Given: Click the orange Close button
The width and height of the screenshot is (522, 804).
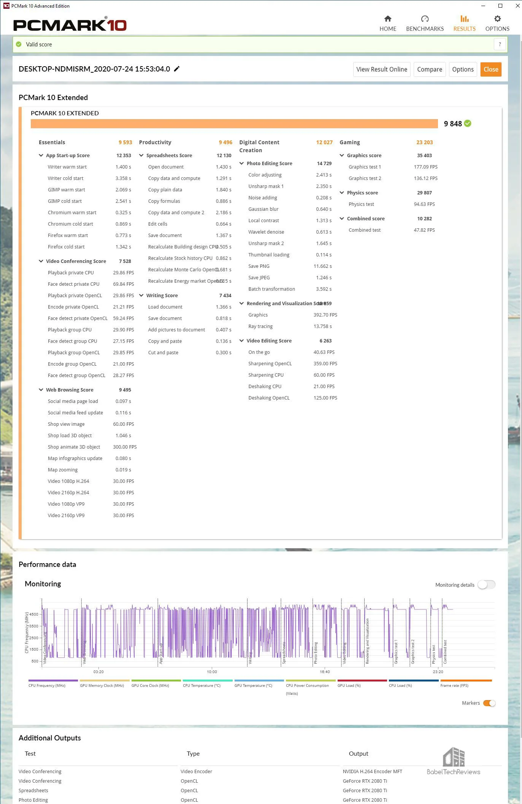Looking at the screenshot, I should coord(491,69).
